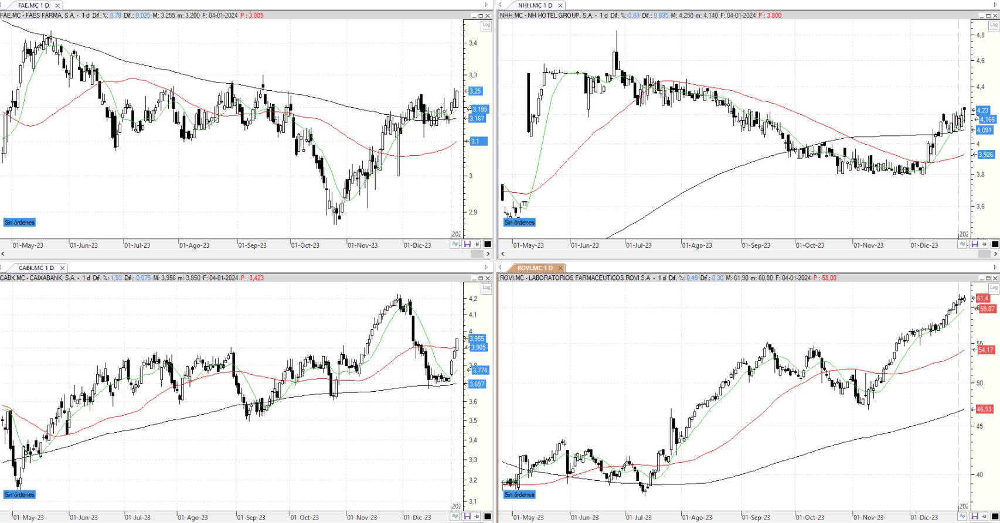1000x523 pixels.
Task: Close the CABK.MC 1 D tab
Action: coord(62,268)
